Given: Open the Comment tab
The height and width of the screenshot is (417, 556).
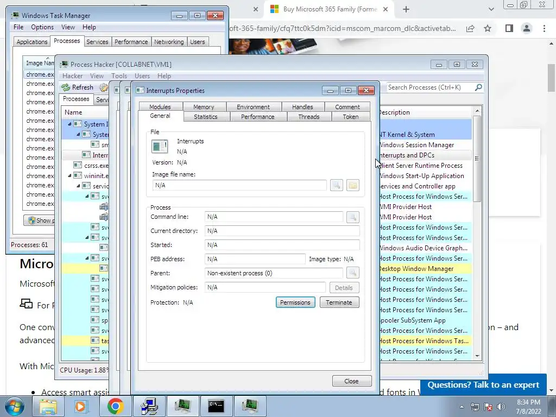Looking at the screenshot, I should (347, 107).
